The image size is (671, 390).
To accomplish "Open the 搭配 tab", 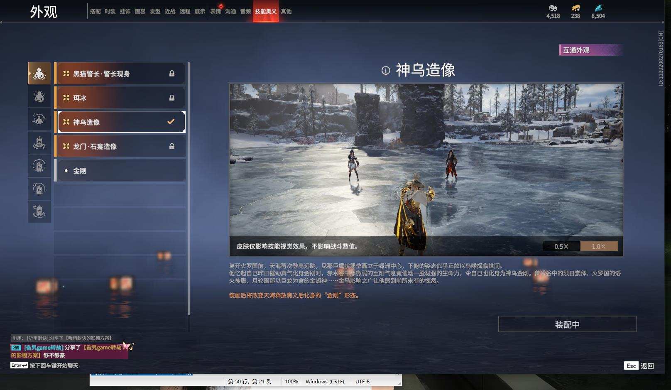I will tap(96, 11).
